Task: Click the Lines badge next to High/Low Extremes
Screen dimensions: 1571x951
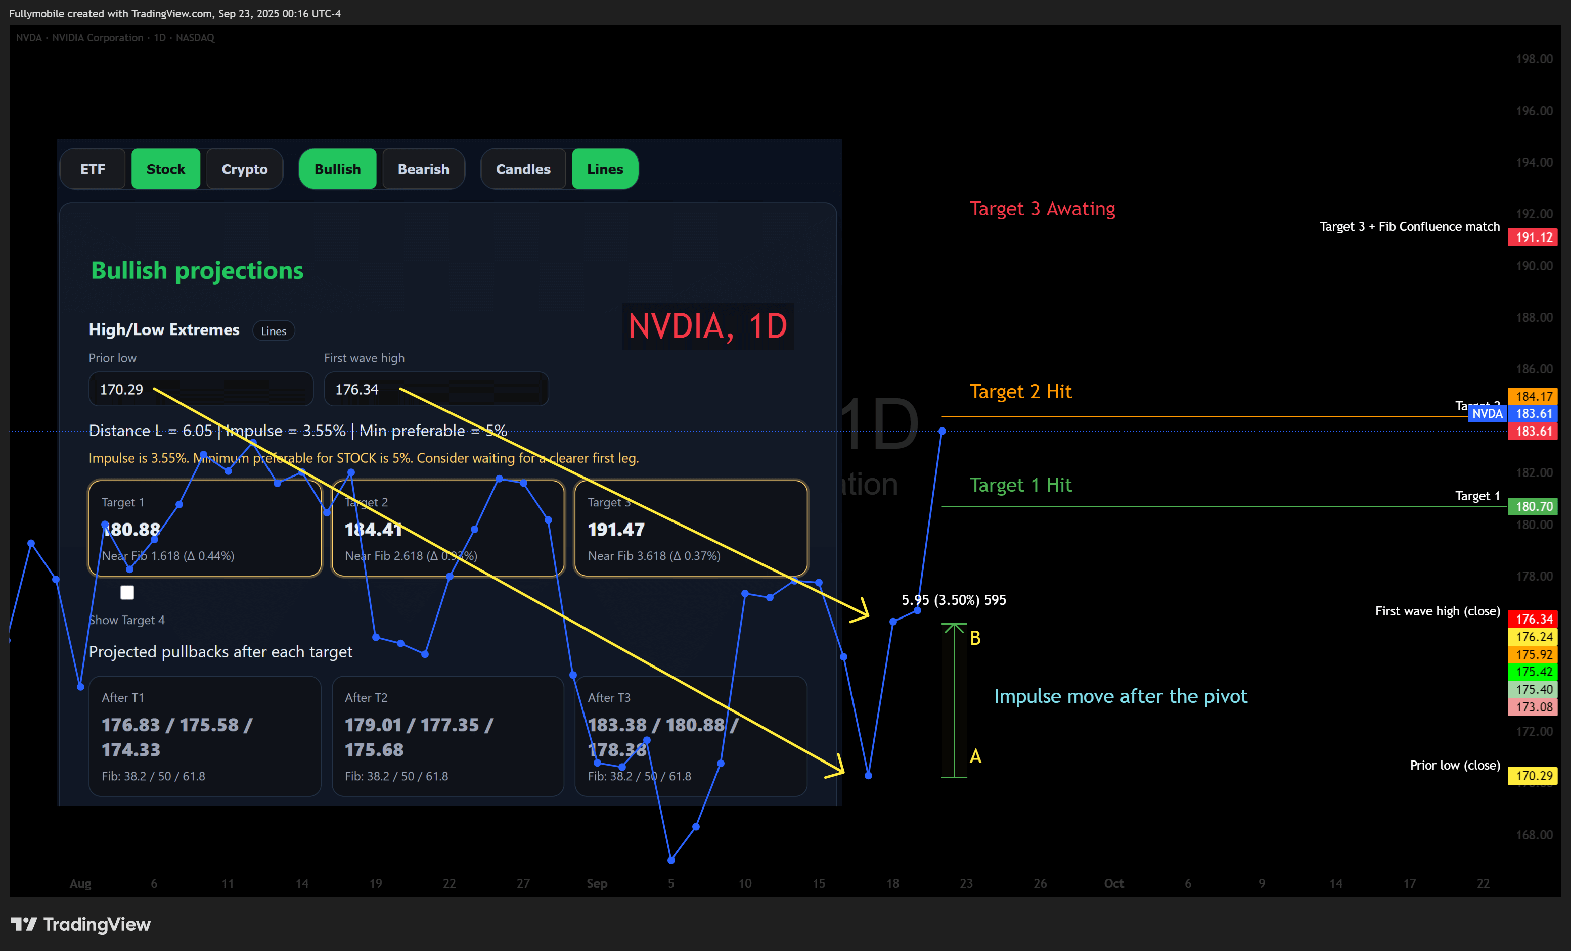Action: click(274, 331)
